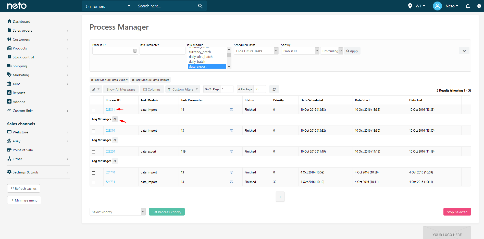
Task: Open the Webstore sales channel menu
Action: click(38, 132)
